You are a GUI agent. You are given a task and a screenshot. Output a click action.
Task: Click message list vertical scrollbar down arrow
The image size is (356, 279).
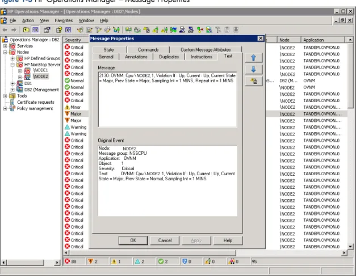coord(350,246)
